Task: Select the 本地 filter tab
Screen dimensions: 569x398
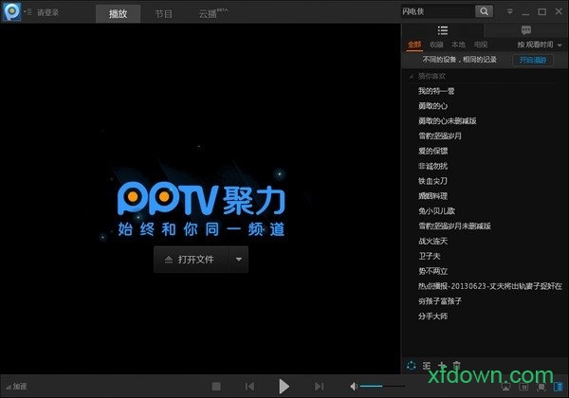Action: point(458,45)
